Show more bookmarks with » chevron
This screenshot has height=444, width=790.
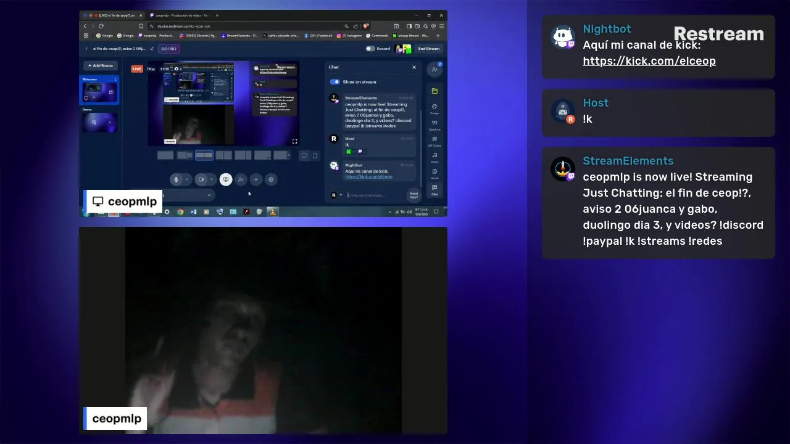(438, 36)
